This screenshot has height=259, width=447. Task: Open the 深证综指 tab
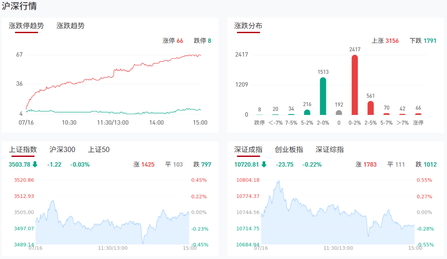click(329, 149)
